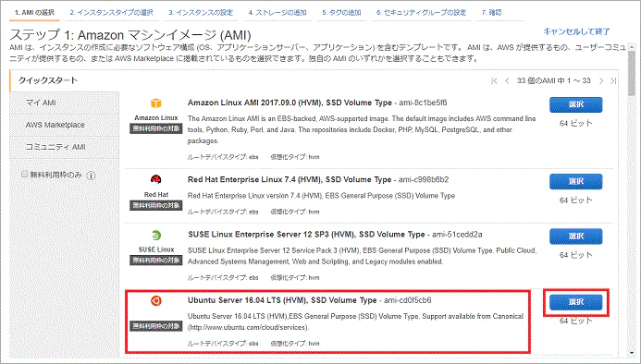Select the Amazon Linux AMI 2017.09.0
641x364 pixels.
tap(575, 104)
